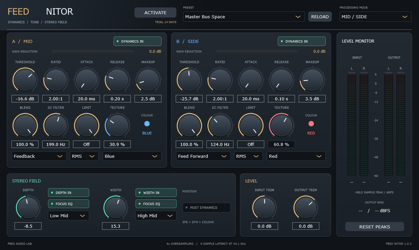The height and width of the screenshot is (250, 419).
Task: Toggle DYNAMICS IN for B / SIDE
Action: [302, 41]
